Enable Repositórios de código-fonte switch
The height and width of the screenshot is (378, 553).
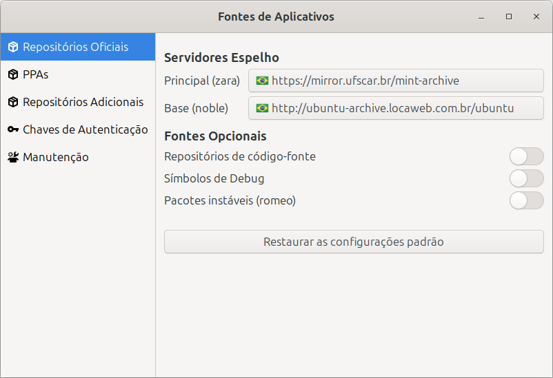tap(526, 156)
